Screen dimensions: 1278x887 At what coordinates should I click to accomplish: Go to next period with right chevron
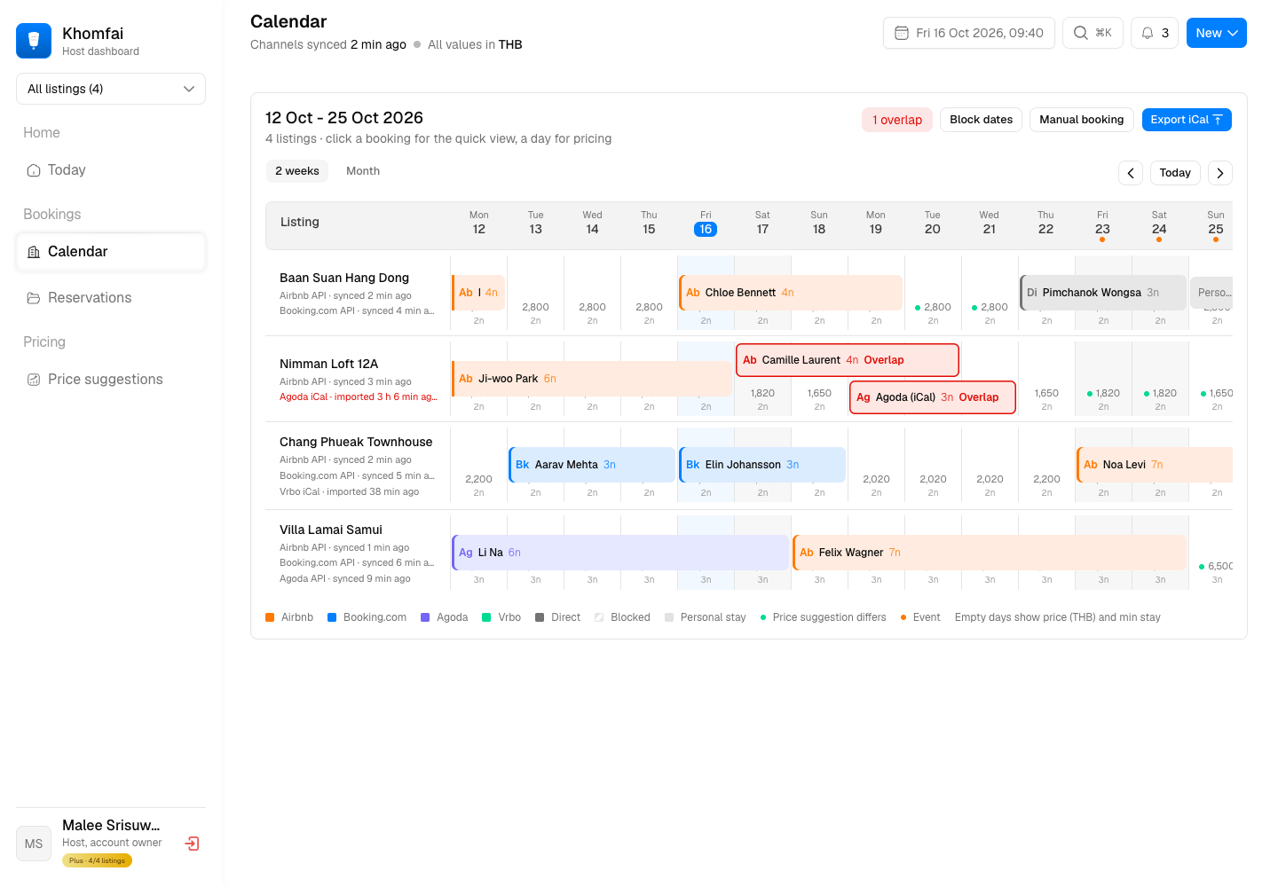tap(1220, 173)
